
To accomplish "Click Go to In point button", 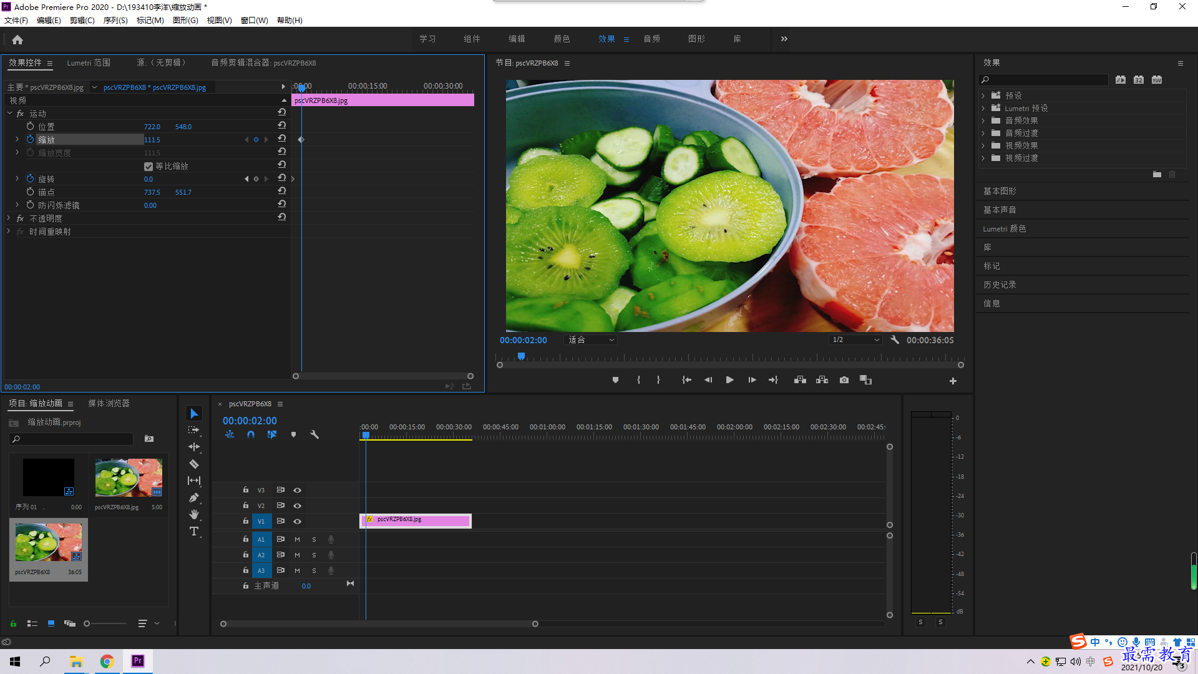I will tap(686, 380).
